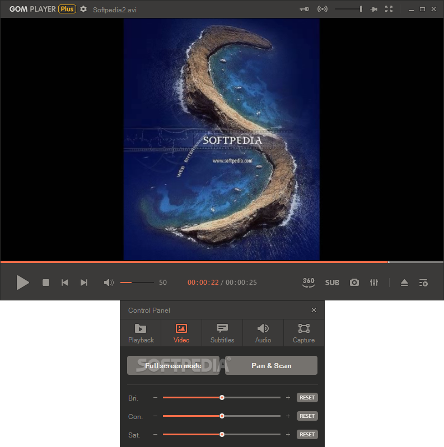Click the Full screen mode button
444x447 pixels.
[x=173, y=365]
